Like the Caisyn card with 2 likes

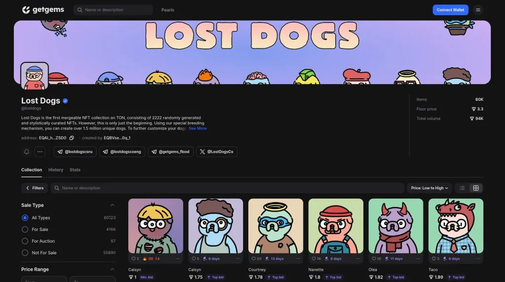click(x=133, y=258)
